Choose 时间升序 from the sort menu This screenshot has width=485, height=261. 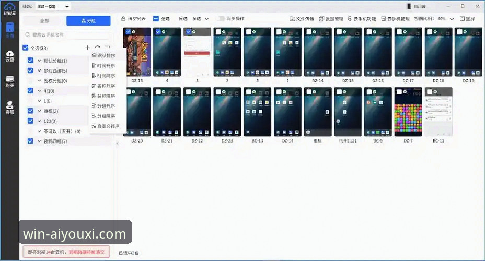(x=103, y=66)
